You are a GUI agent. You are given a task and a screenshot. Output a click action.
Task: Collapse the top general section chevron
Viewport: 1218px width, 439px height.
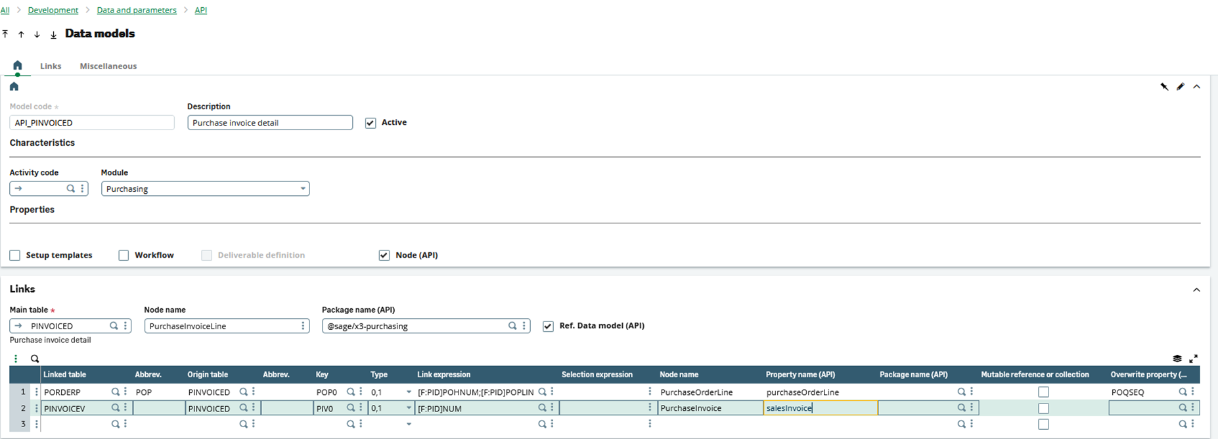click(x=1196, y=87)
